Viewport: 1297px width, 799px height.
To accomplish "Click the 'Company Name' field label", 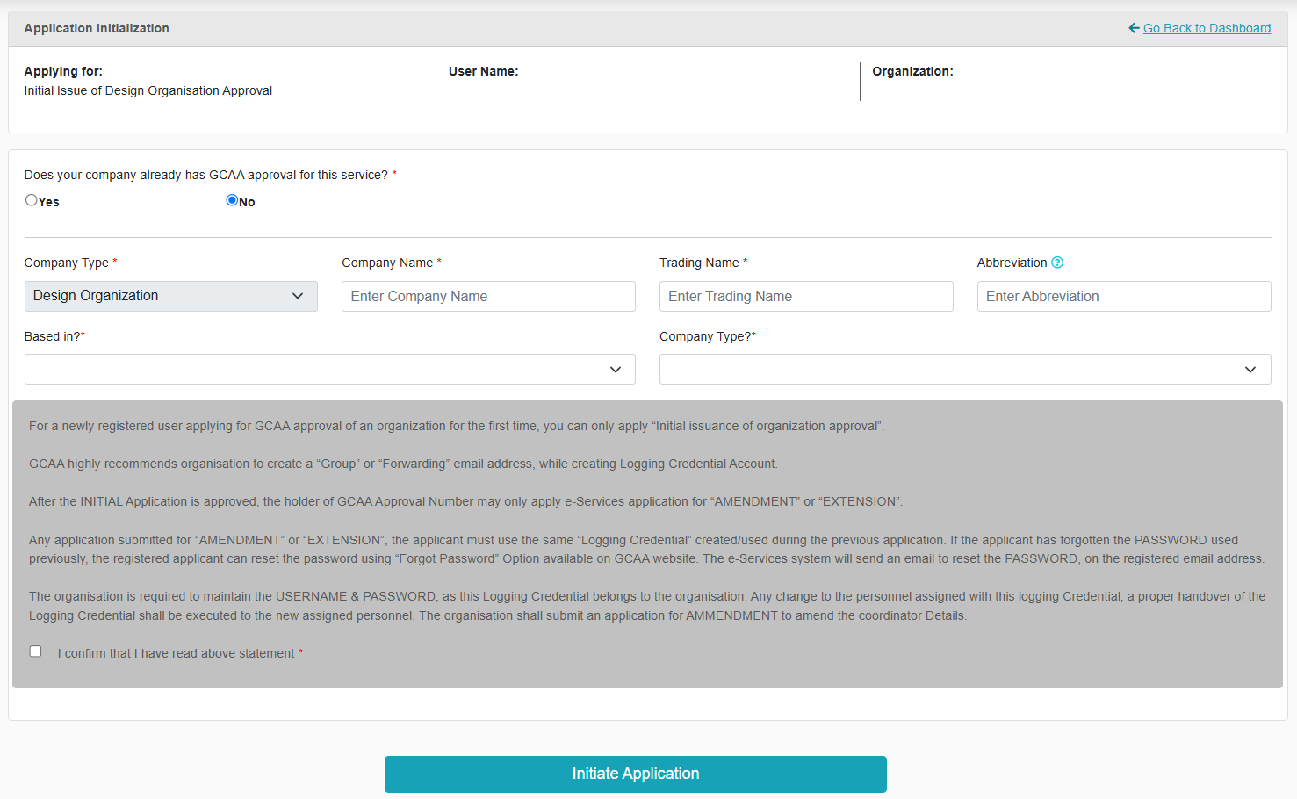I will click(x=387, y=263).
